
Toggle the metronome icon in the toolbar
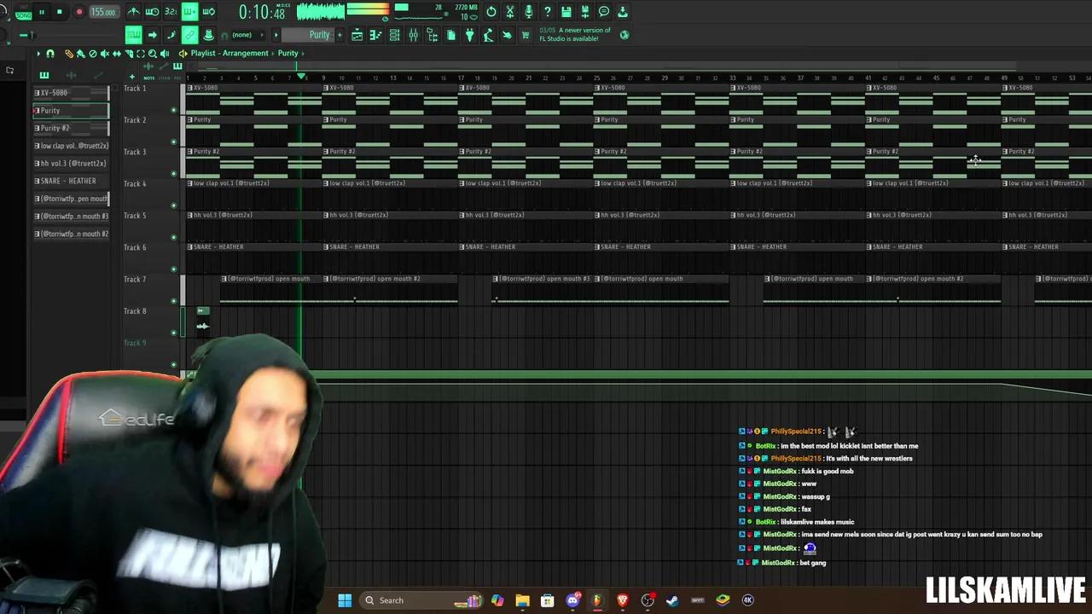pos(134,12)
